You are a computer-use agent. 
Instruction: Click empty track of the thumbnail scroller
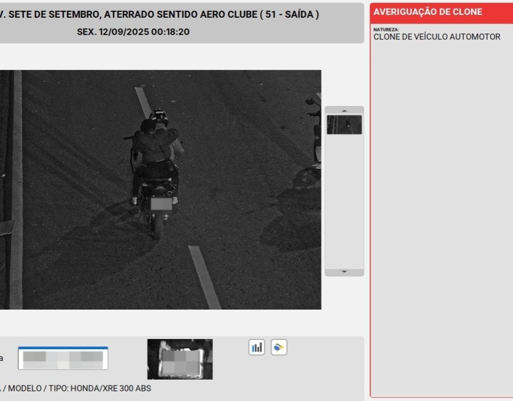click(344, 203)
